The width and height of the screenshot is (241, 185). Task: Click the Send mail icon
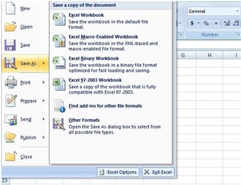coord(11,120)
